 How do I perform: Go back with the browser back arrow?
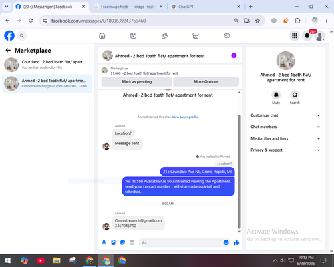point(7,21)
